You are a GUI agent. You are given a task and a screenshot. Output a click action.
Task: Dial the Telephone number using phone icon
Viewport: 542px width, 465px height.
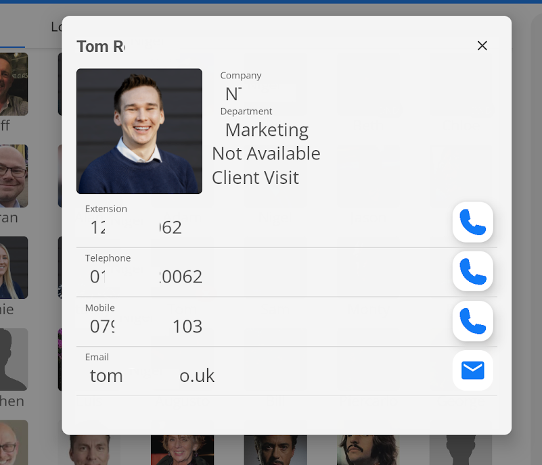coord(472,271)
